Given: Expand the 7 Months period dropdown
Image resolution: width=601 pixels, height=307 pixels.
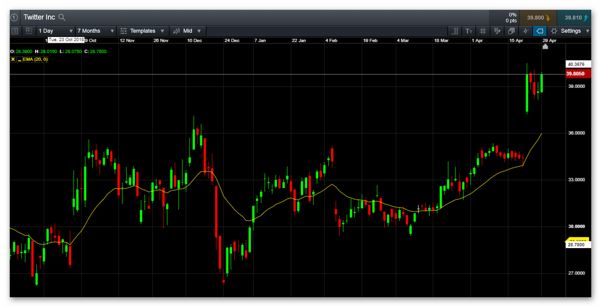Looking at the screenshot, I should tap(96, 31).
